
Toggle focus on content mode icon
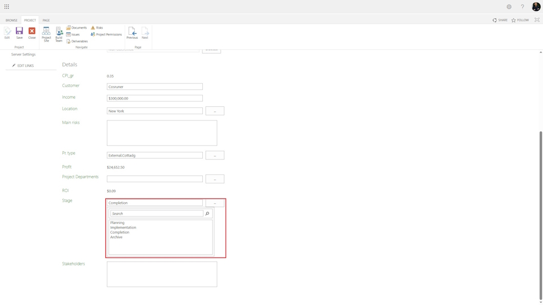(x=537, y=20)
